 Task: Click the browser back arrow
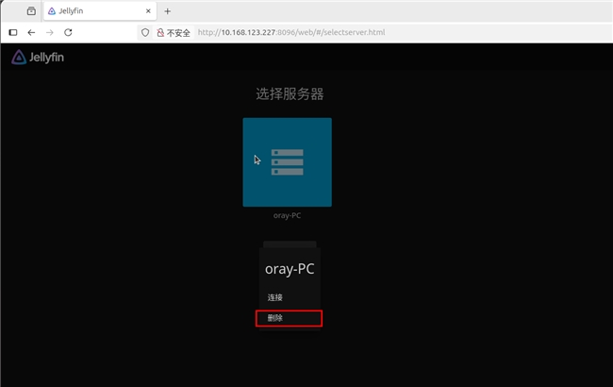coord(31,32)
